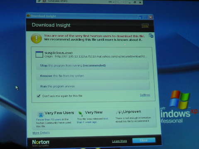This screenshot has height=149, width=199.
Task: Choose Stop this program from running
Action: (x=92, y=65)
